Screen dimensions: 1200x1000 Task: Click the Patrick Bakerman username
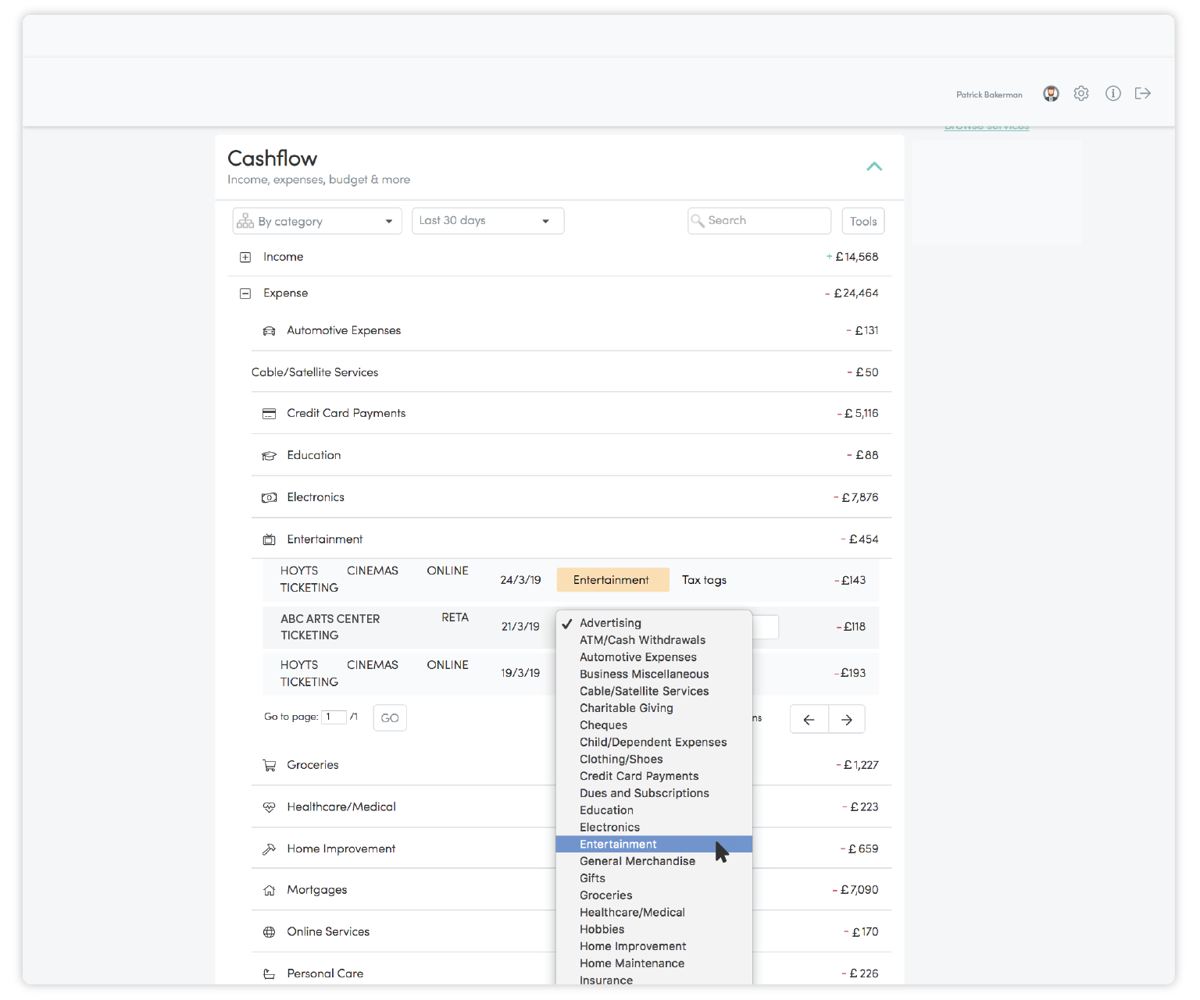click(x=989, y=94)
